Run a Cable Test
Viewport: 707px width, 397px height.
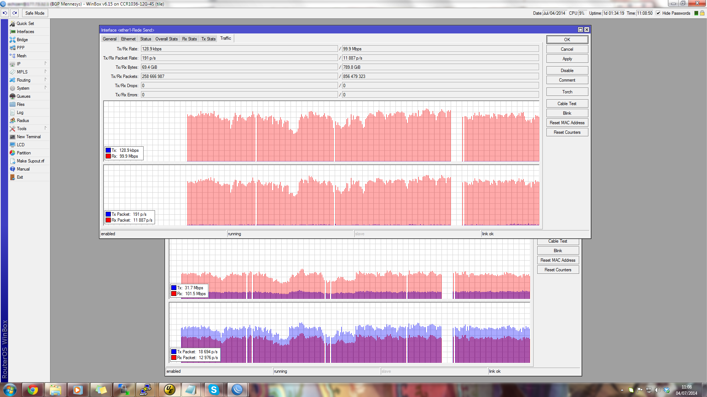[x=567, y=103]
